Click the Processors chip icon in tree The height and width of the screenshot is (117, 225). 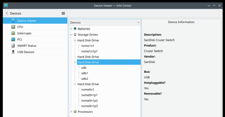coord(75,112)
